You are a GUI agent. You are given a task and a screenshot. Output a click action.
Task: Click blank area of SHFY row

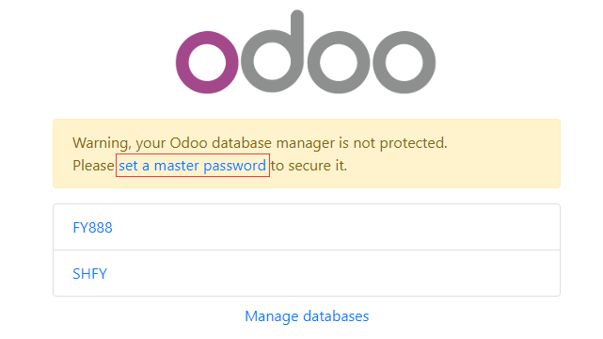[335, 274]
